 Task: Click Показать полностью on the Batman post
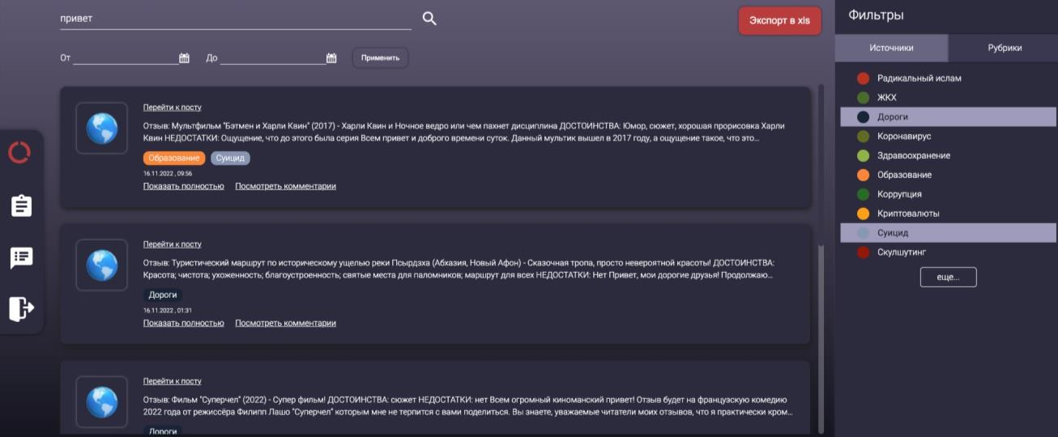click(x=184, y=186)
